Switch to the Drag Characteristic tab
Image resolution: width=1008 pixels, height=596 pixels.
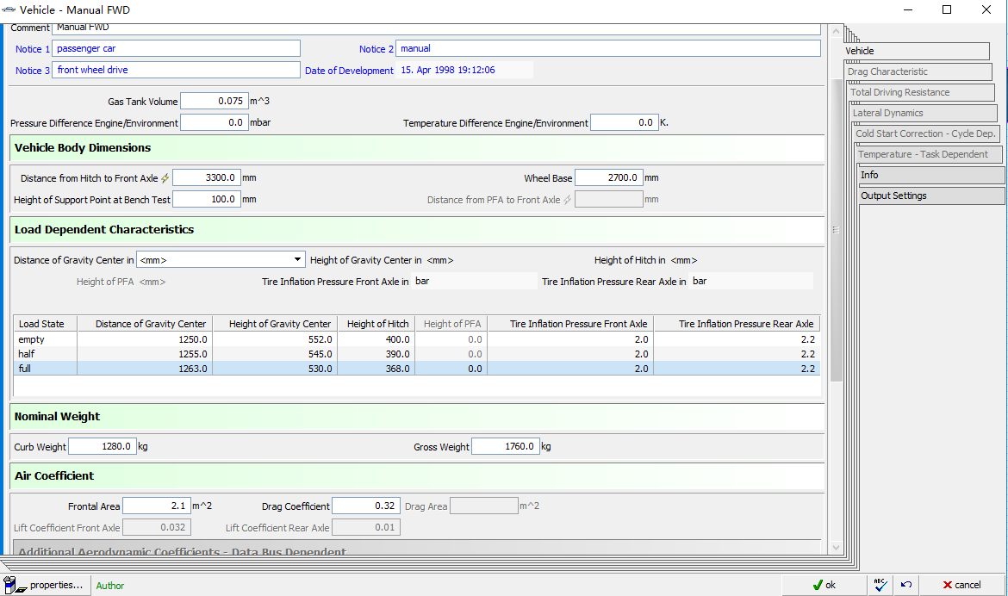click(x=918, y=71)
